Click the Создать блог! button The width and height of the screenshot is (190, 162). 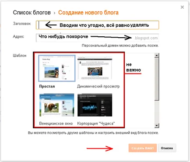pos(143,148)
